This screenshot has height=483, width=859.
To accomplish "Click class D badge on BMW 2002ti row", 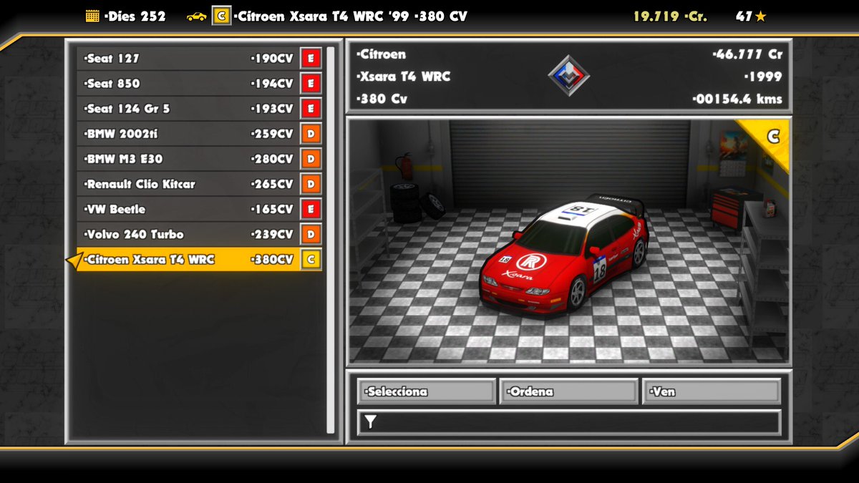I will pyautogui.click(x=311, y=134).
